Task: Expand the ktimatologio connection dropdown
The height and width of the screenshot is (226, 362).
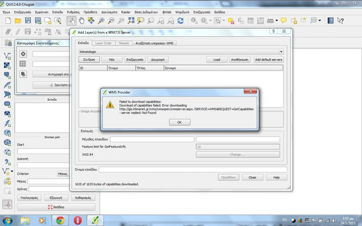Action: pyautogui.click(x=281, y=52)
